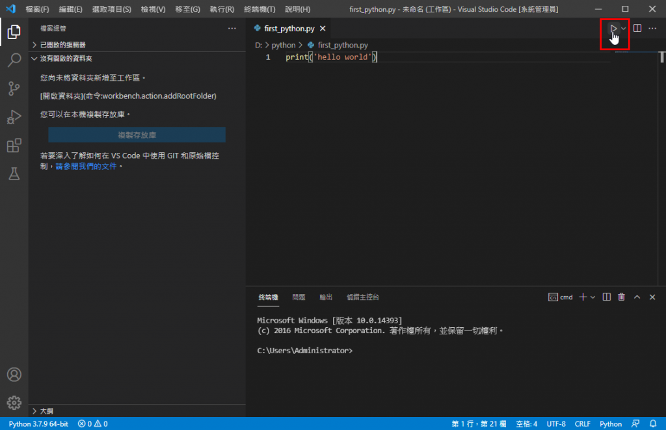Click line number 1 in gutter
666x430 pixels.
pos(268,57)
